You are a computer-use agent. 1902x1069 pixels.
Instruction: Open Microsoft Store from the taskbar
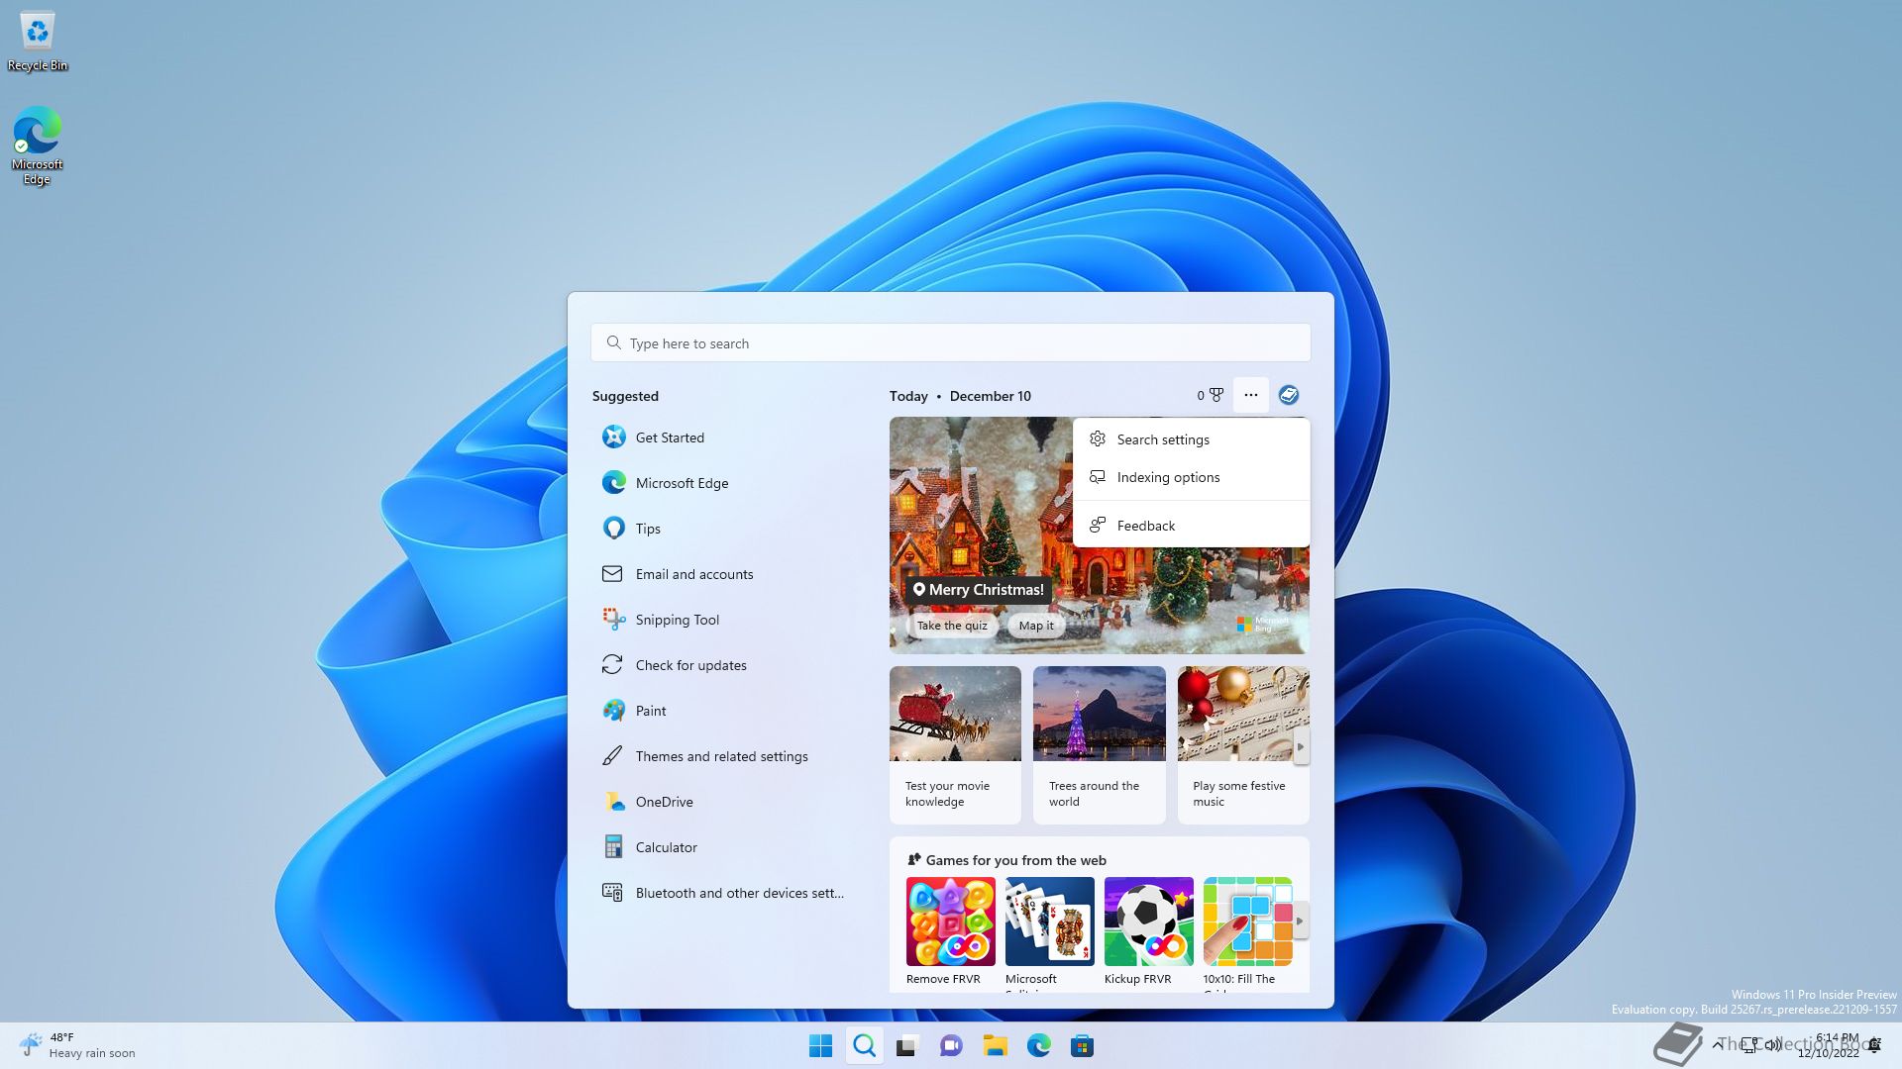[1082, 1045]
